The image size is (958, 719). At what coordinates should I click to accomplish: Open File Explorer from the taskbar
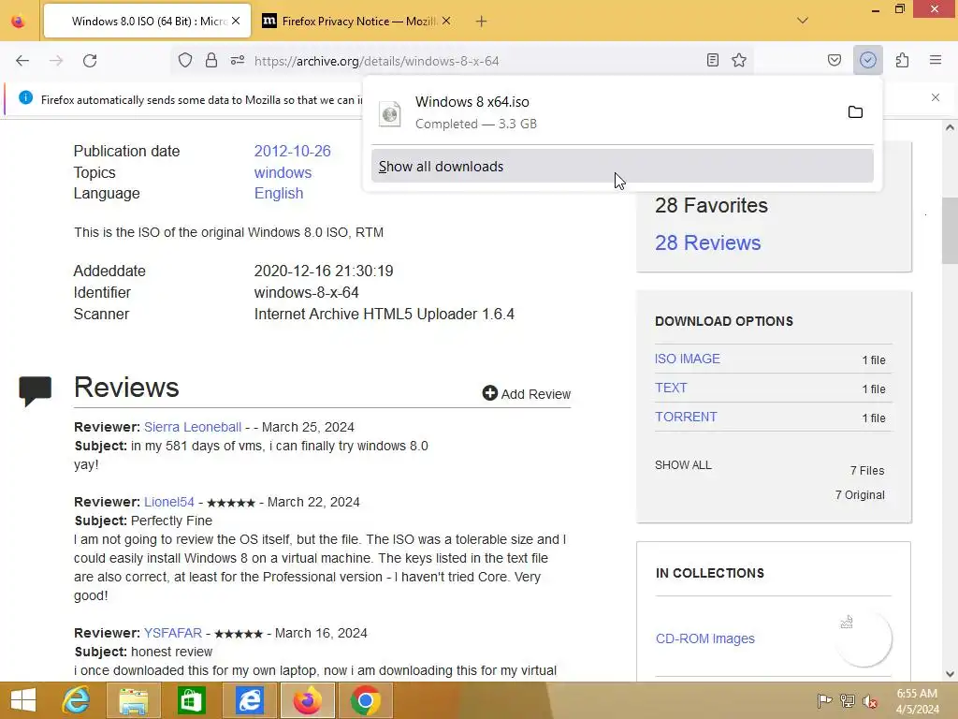point(133,700)
